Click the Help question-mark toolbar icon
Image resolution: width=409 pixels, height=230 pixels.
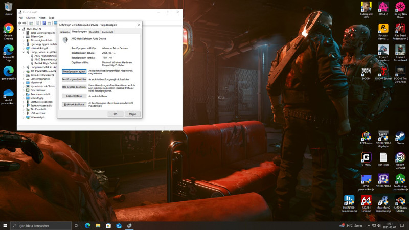click(44, 23)
